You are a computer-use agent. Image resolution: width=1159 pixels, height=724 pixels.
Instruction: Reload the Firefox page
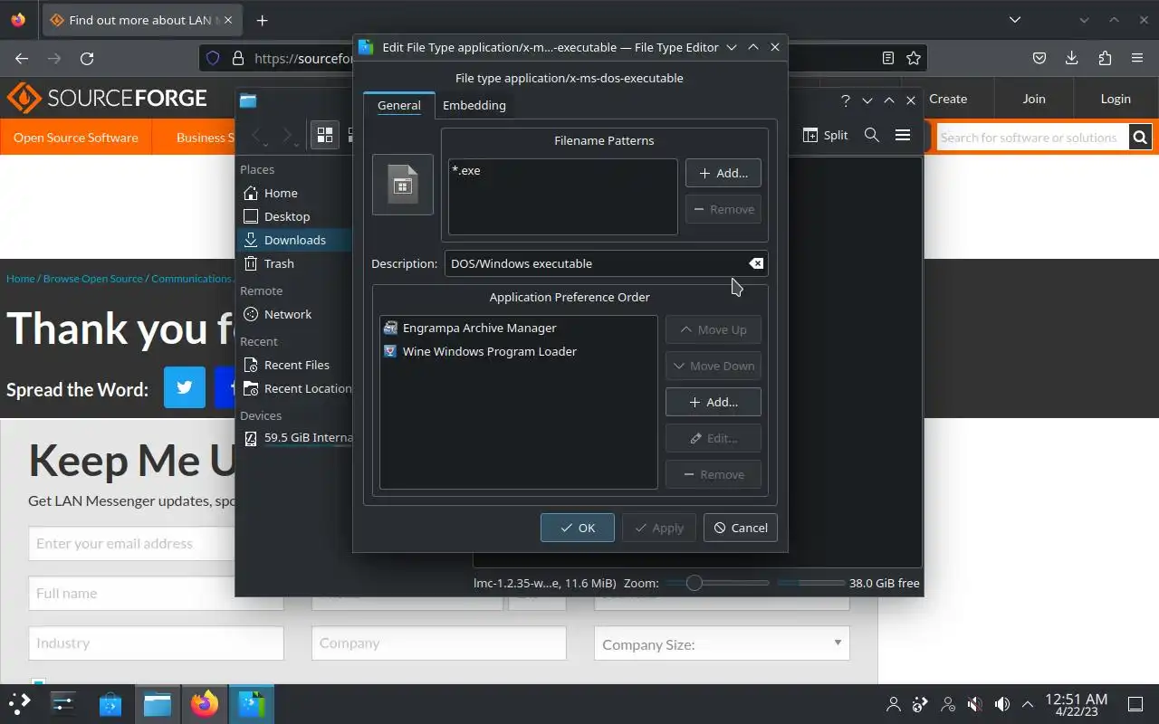click(x=87, y=58)
